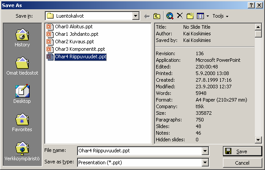The height and width of the screenshot is (170, 265).
Task: Click the Application value Microsoft PowerPoint
Action: pos(218,60)
